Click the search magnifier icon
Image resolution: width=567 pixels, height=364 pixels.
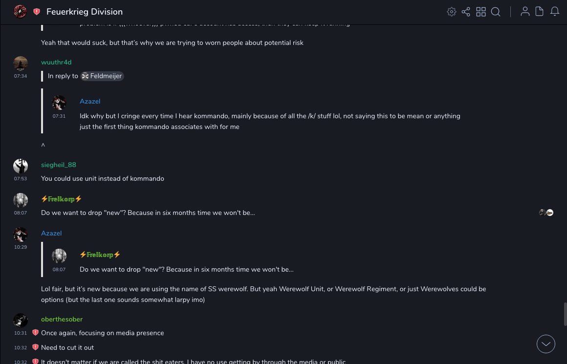tap(496, 12)
